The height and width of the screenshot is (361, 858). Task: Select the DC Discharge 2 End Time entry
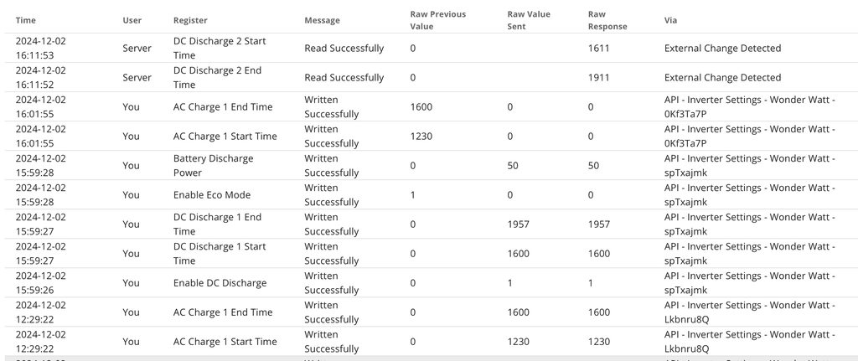[x=217, y=77]
